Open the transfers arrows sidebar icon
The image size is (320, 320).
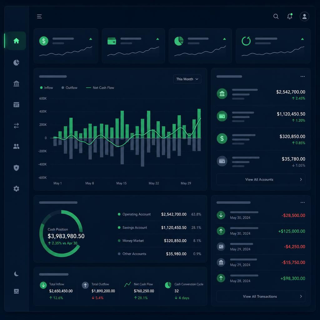[16, 126]
